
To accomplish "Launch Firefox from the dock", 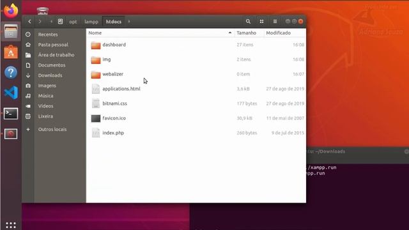I will click(11, 11).
